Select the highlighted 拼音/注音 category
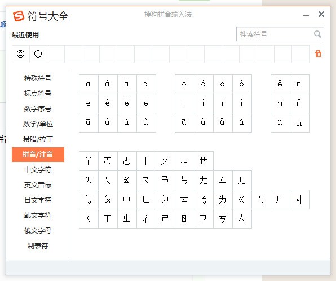336x281 pixels. (x=38, y=155)
